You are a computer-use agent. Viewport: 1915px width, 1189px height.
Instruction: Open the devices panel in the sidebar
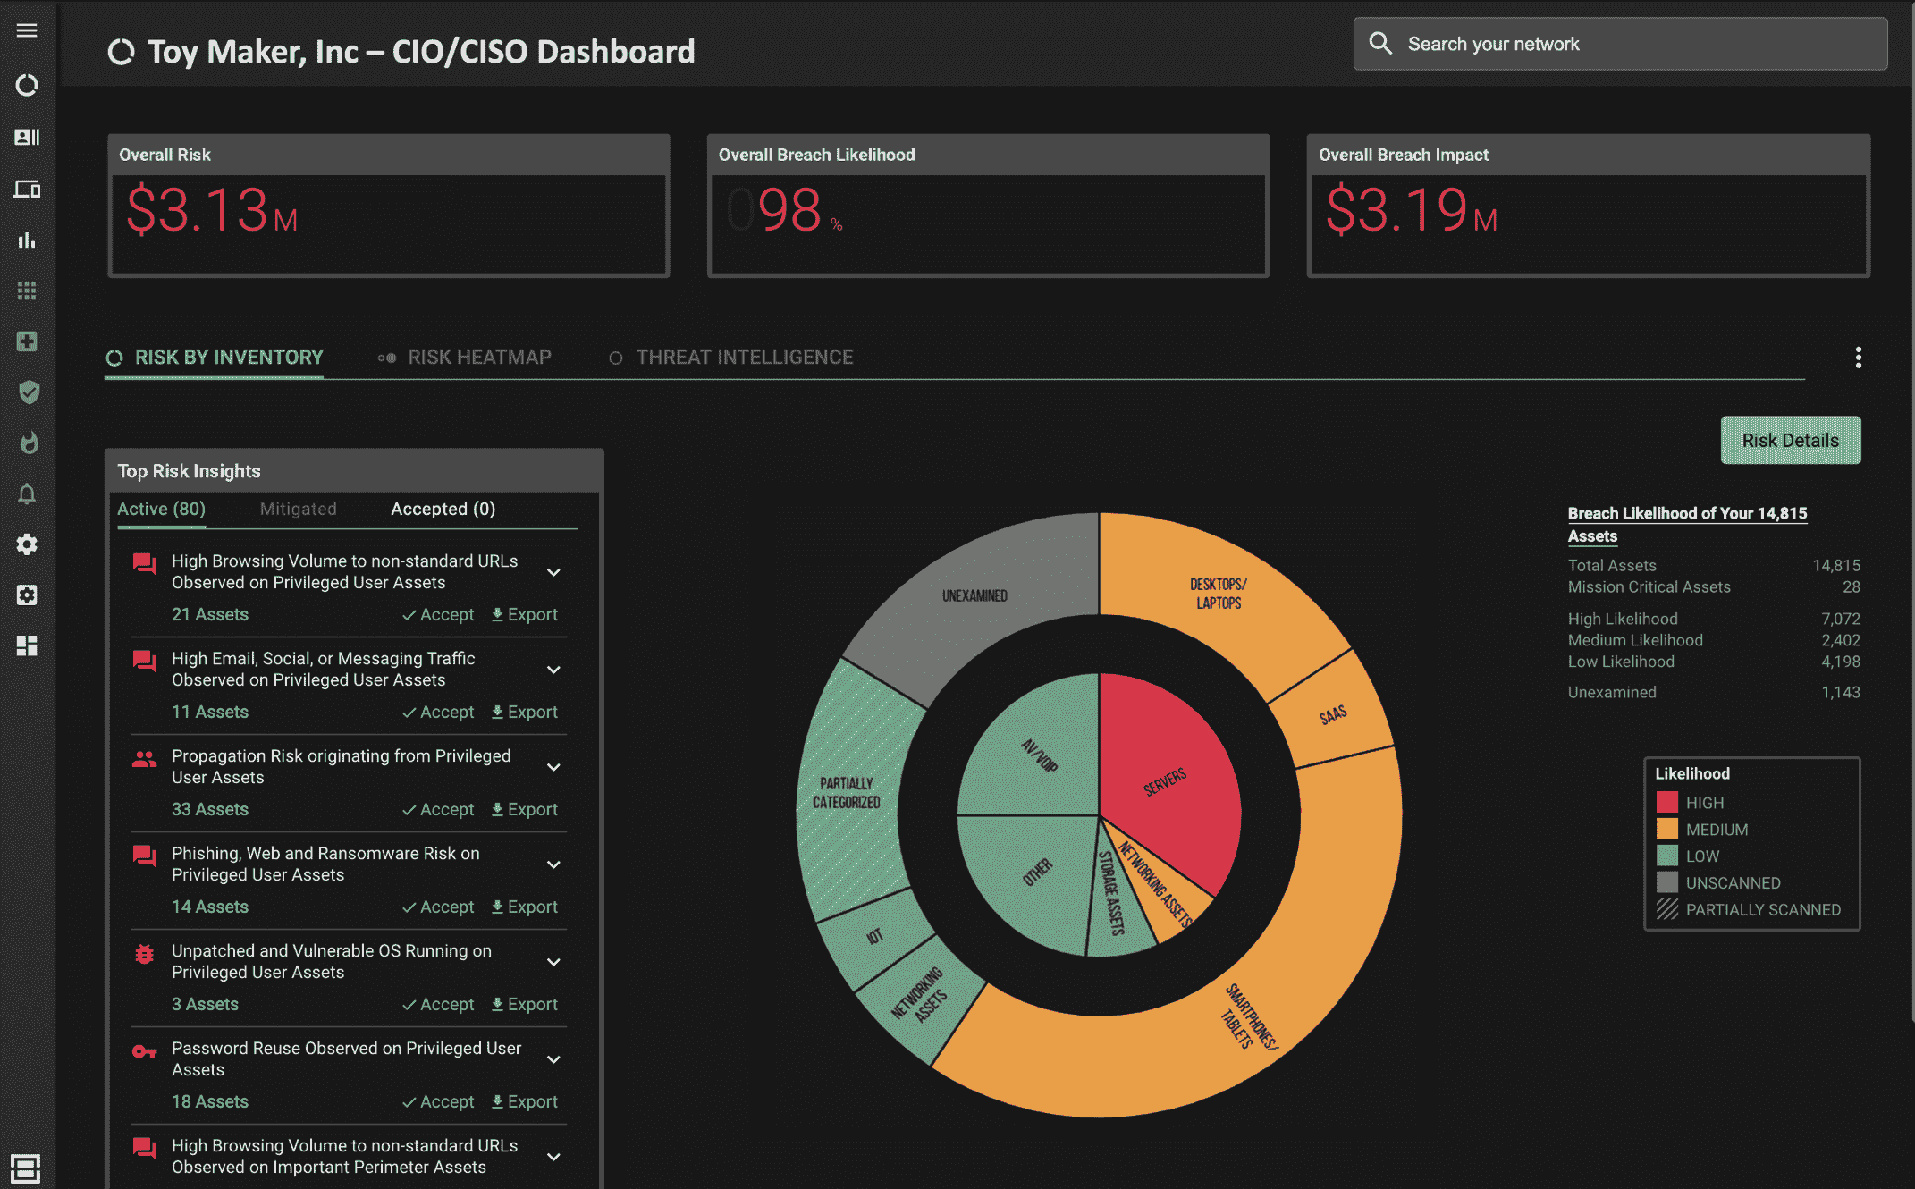[x=27, y=190]
